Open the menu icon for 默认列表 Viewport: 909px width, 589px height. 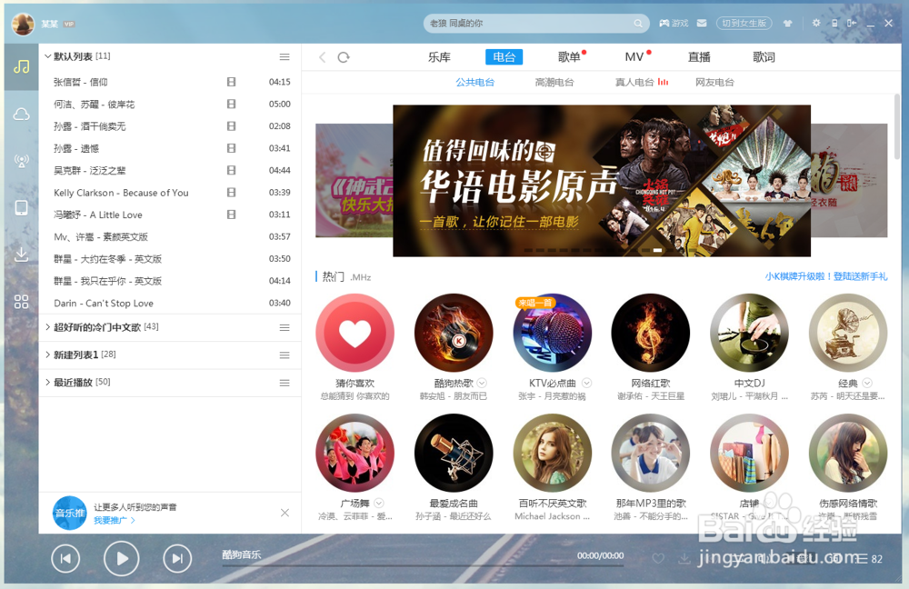[x=285, y=57]
